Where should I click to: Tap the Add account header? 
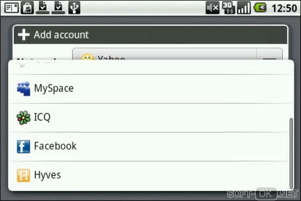[150, 35]
